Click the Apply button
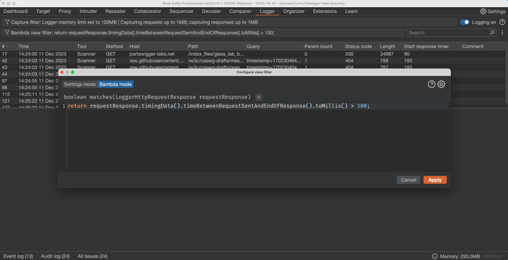The image size is (508, 260). [x=435, y=180]
